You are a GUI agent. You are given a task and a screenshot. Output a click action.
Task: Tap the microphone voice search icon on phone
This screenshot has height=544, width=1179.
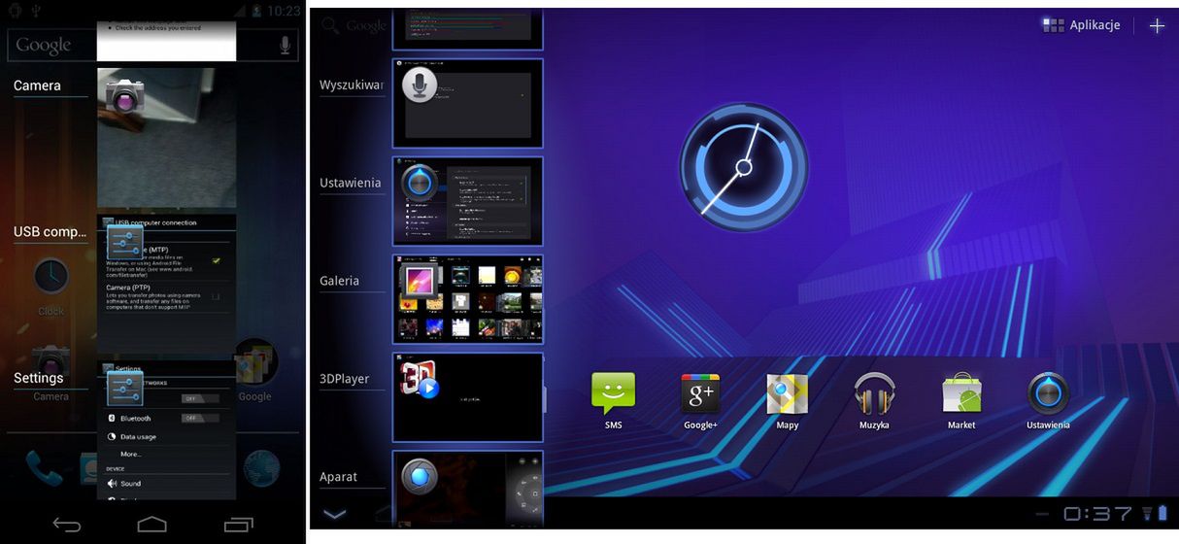click(x=285, y=45)
